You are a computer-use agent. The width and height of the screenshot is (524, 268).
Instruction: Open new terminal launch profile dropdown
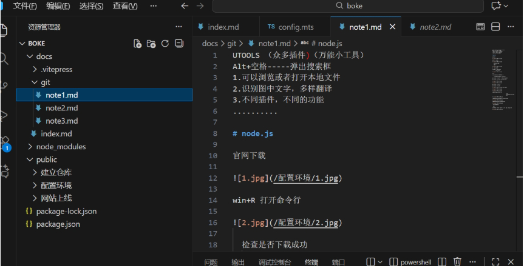click(380, 263)
